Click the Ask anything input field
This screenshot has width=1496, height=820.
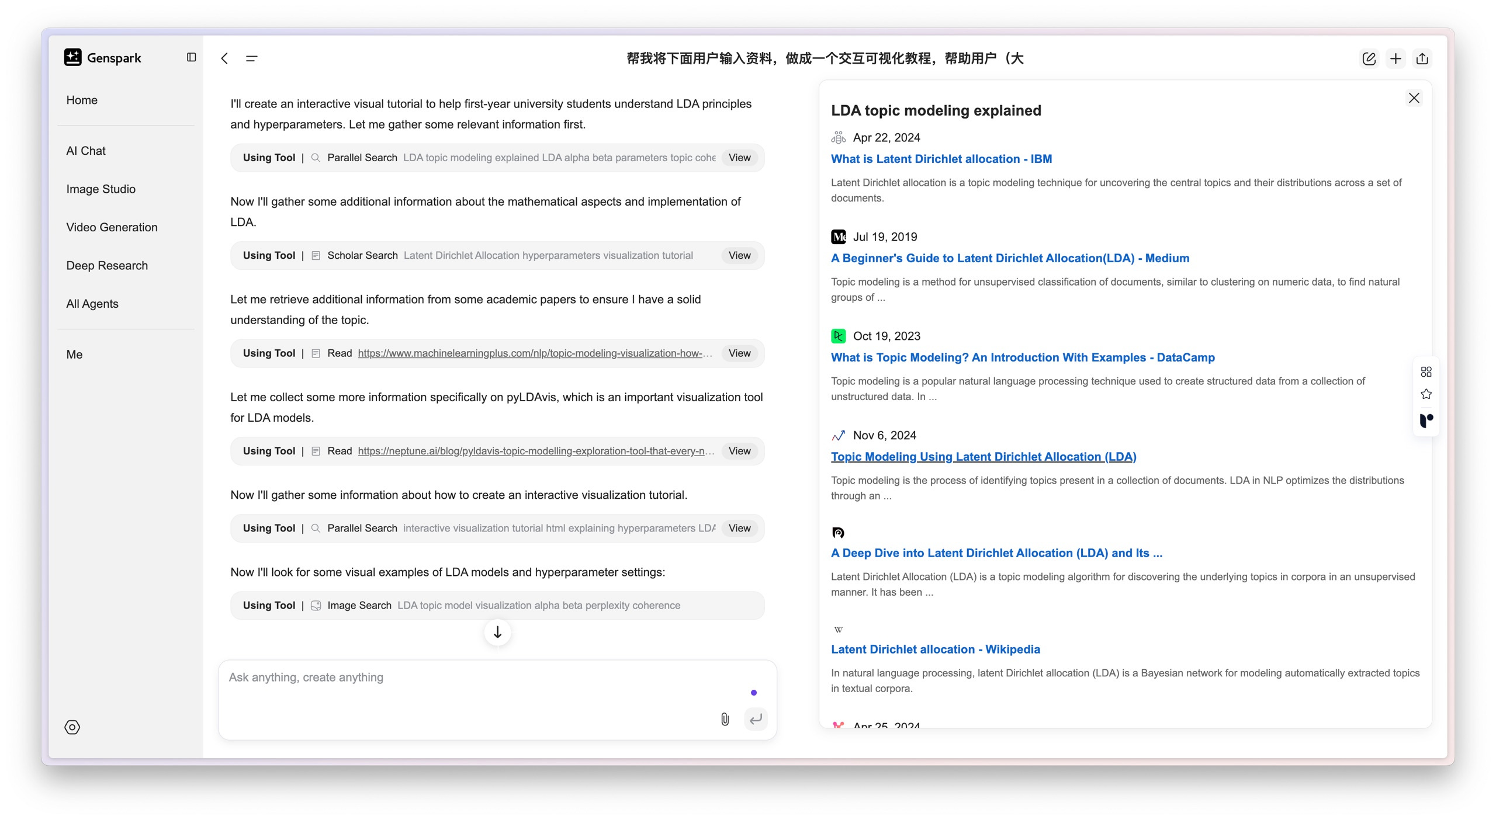coord(467,677)
